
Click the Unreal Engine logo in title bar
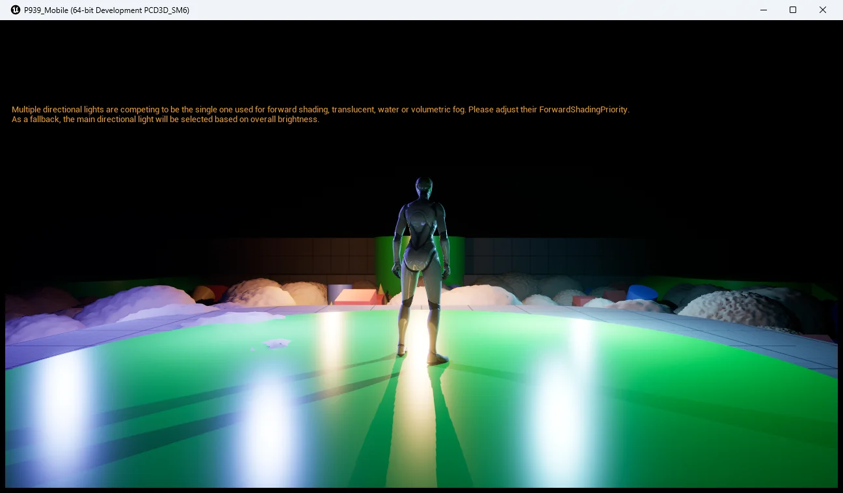[16, 10]
